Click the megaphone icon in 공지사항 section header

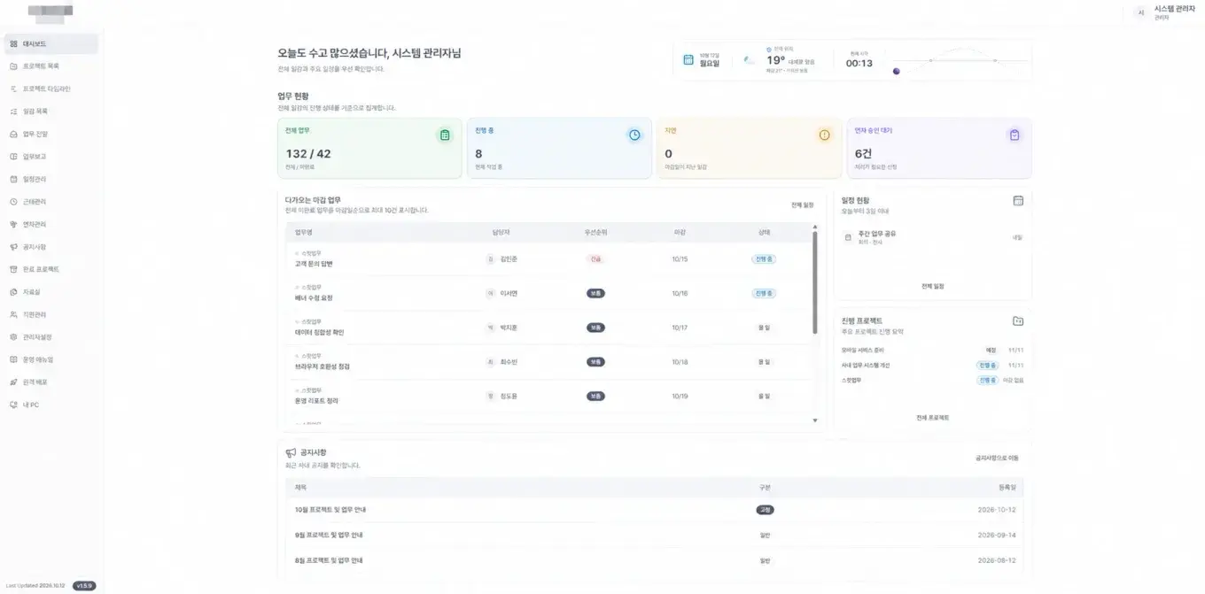pos(291,452)
